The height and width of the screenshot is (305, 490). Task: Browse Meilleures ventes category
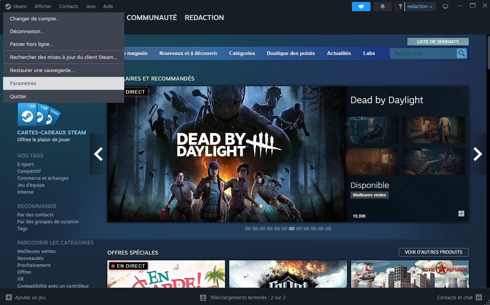pyautogui.click(x=37, y=251)
